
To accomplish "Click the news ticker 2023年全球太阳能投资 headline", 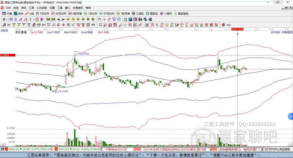I will [x=174, y=149].
